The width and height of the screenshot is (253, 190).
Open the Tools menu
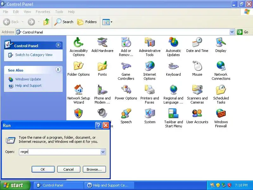59,12
